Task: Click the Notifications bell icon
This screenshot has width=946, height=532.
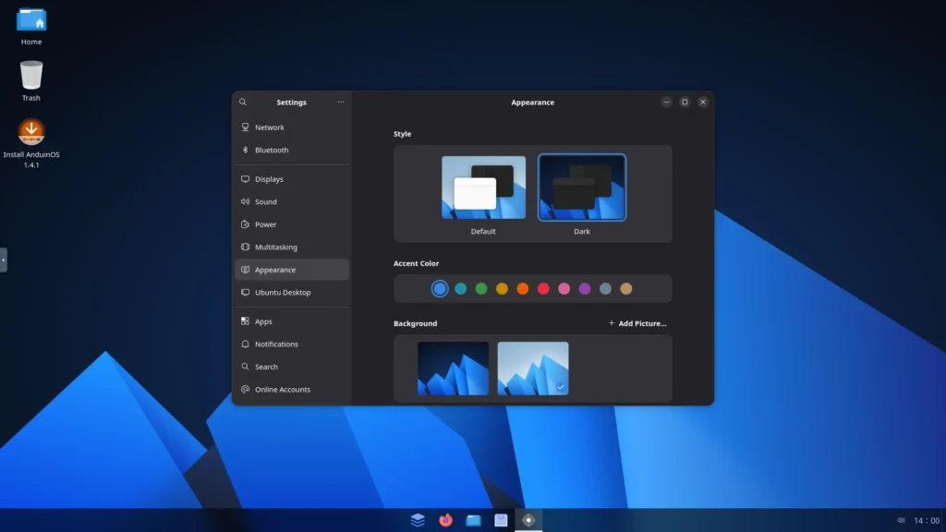Action: [x=245, y=344]
